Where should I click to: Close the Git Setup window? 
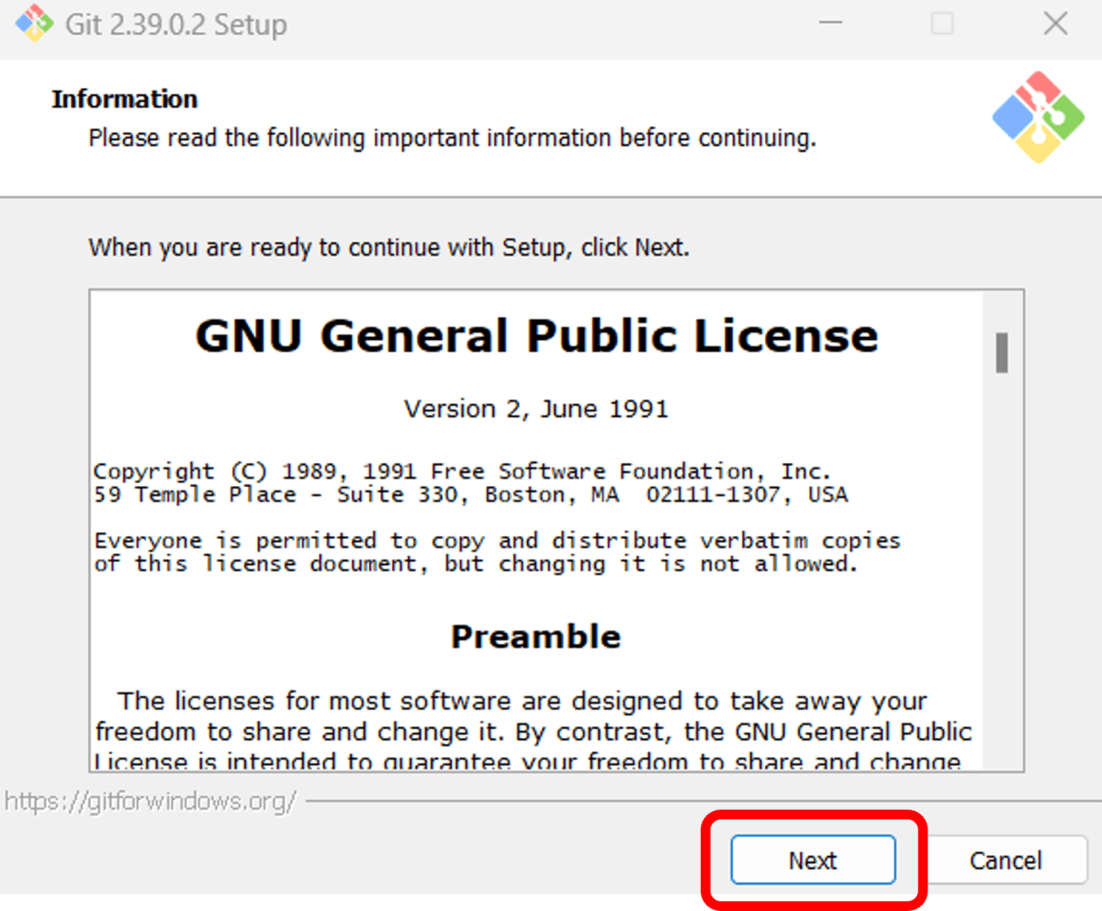(1055, 23)
